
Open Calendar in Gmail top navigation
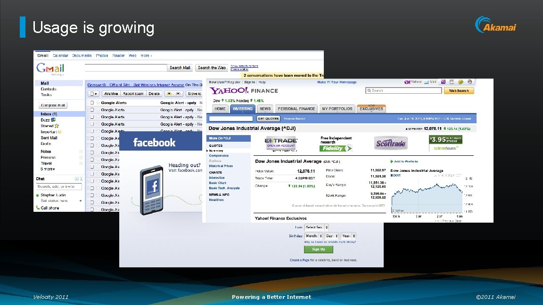60,56
